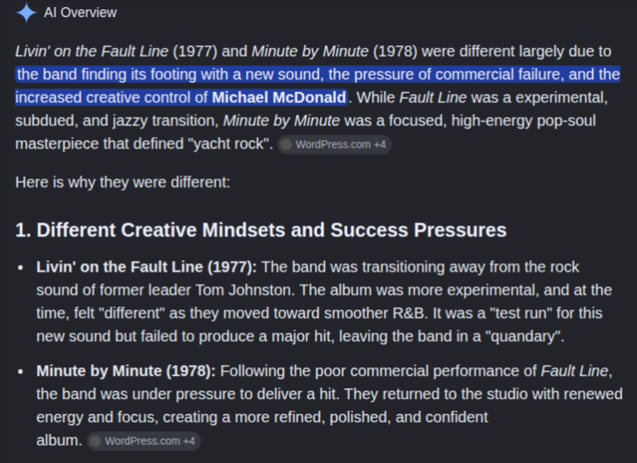Click the italic "Fault Line" in the Minute by Minute bullet
This screenshot has height=463, width=637.
click(x=575, y=371)
